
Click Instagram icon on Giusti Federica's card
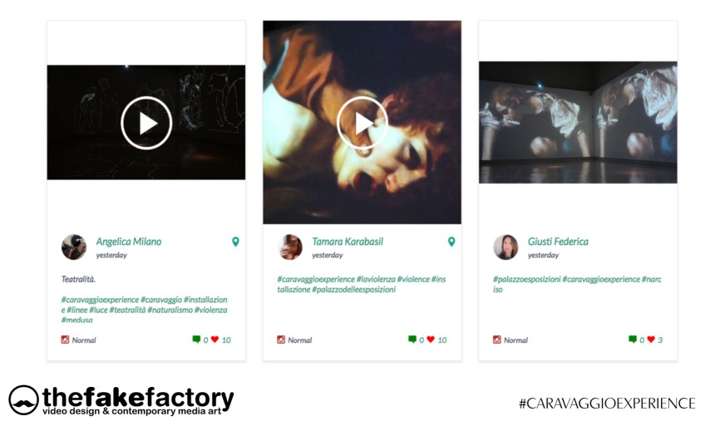click(497, 340)
